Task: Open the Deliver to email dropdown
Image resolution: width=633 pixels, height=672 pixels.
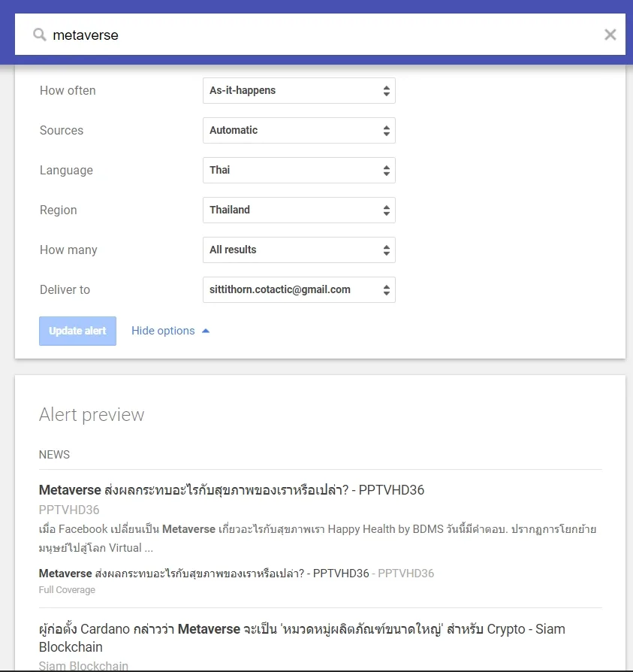Action: point(299,289)
